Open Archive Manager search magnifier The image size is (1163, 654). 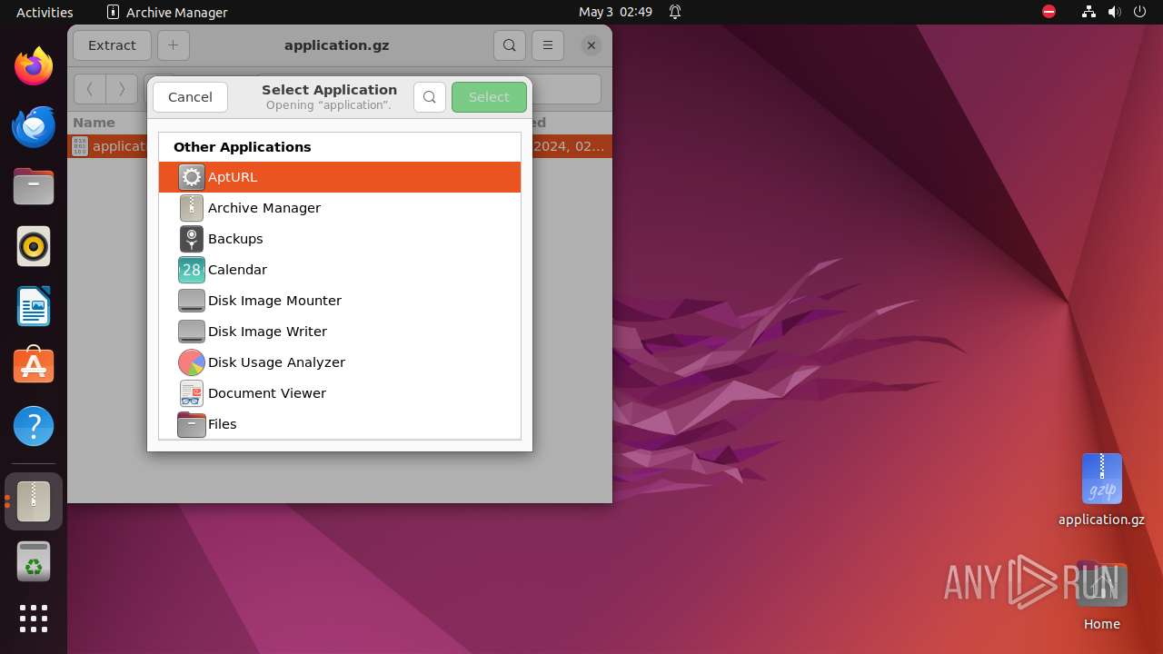pos(510,45)
